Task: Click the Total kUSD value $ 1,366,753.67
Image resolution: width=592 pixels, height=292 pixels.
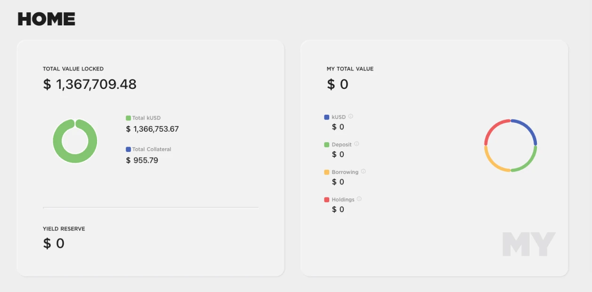Action: coord(152,129)
